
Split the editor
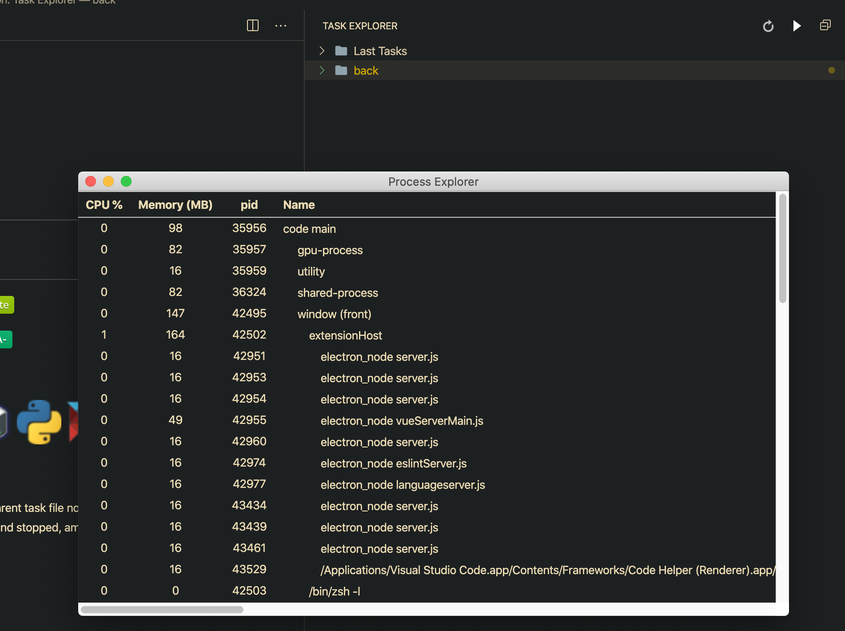pos(252,25)
